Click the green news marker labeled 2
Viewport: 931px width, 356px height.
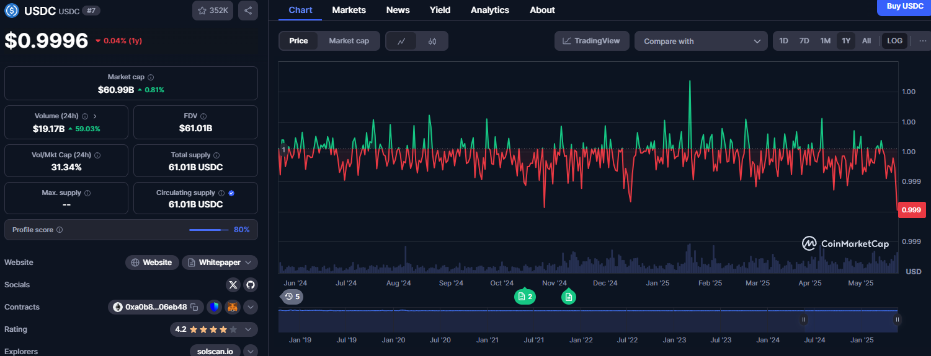pyautogui.click(x=525, y=297)
